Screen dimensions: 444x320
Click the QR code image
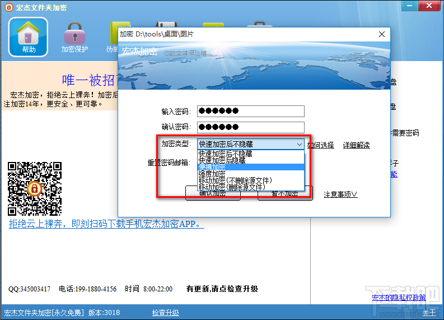click(x=35, y=189)
